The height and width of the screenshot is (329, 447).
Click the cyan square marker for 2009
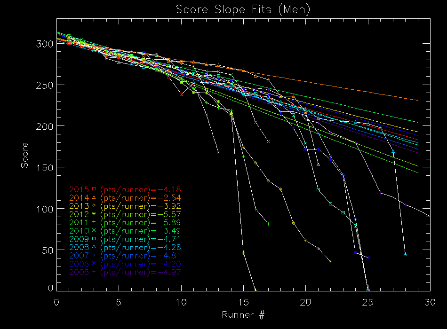94,239
